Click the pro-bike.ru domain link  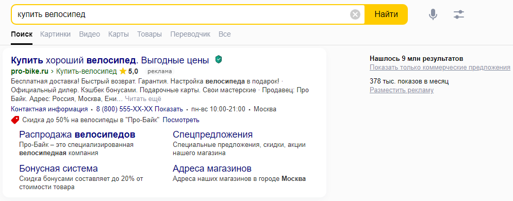(30, 71)
